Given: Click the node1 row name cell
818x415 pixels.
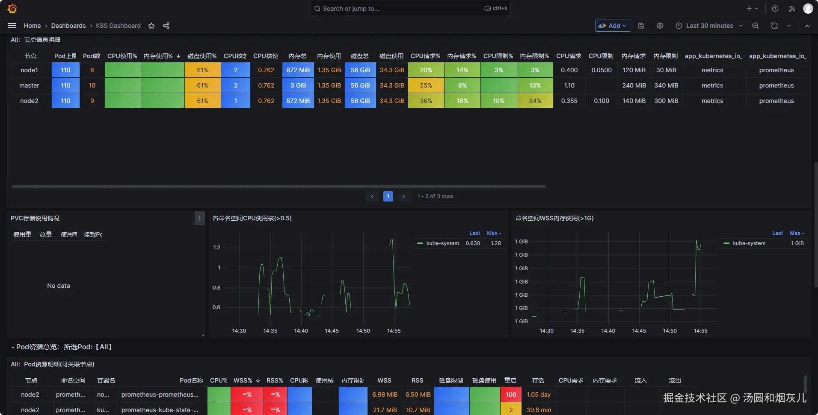Looking at the screenshot, I should (x=29, y=70).
